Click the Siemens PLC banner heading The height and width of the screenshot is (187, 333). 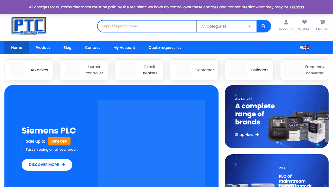click(x=49, y=130)
